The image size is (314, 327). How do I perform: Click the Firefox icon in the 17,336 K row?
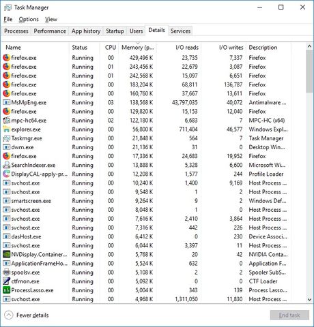6,156
